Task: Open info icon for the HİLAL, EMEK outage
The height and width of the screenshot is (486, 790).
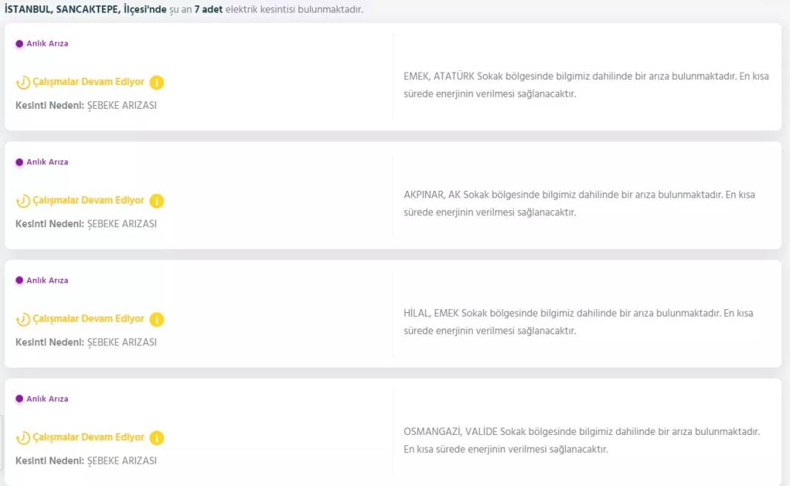Action: (156, 319)
